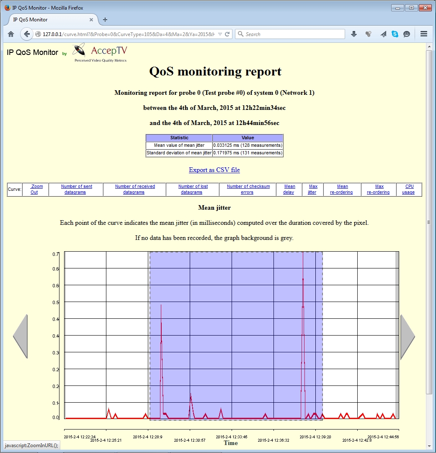Open the Downloads arrow icon

pyautogui.click(x=354, y=34)
